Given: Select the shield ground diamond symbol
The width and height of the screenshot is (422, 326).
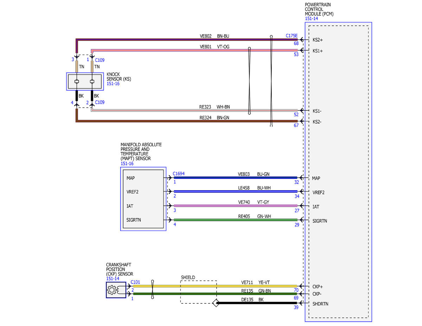Looking at the screenshot, I should 216,303.
